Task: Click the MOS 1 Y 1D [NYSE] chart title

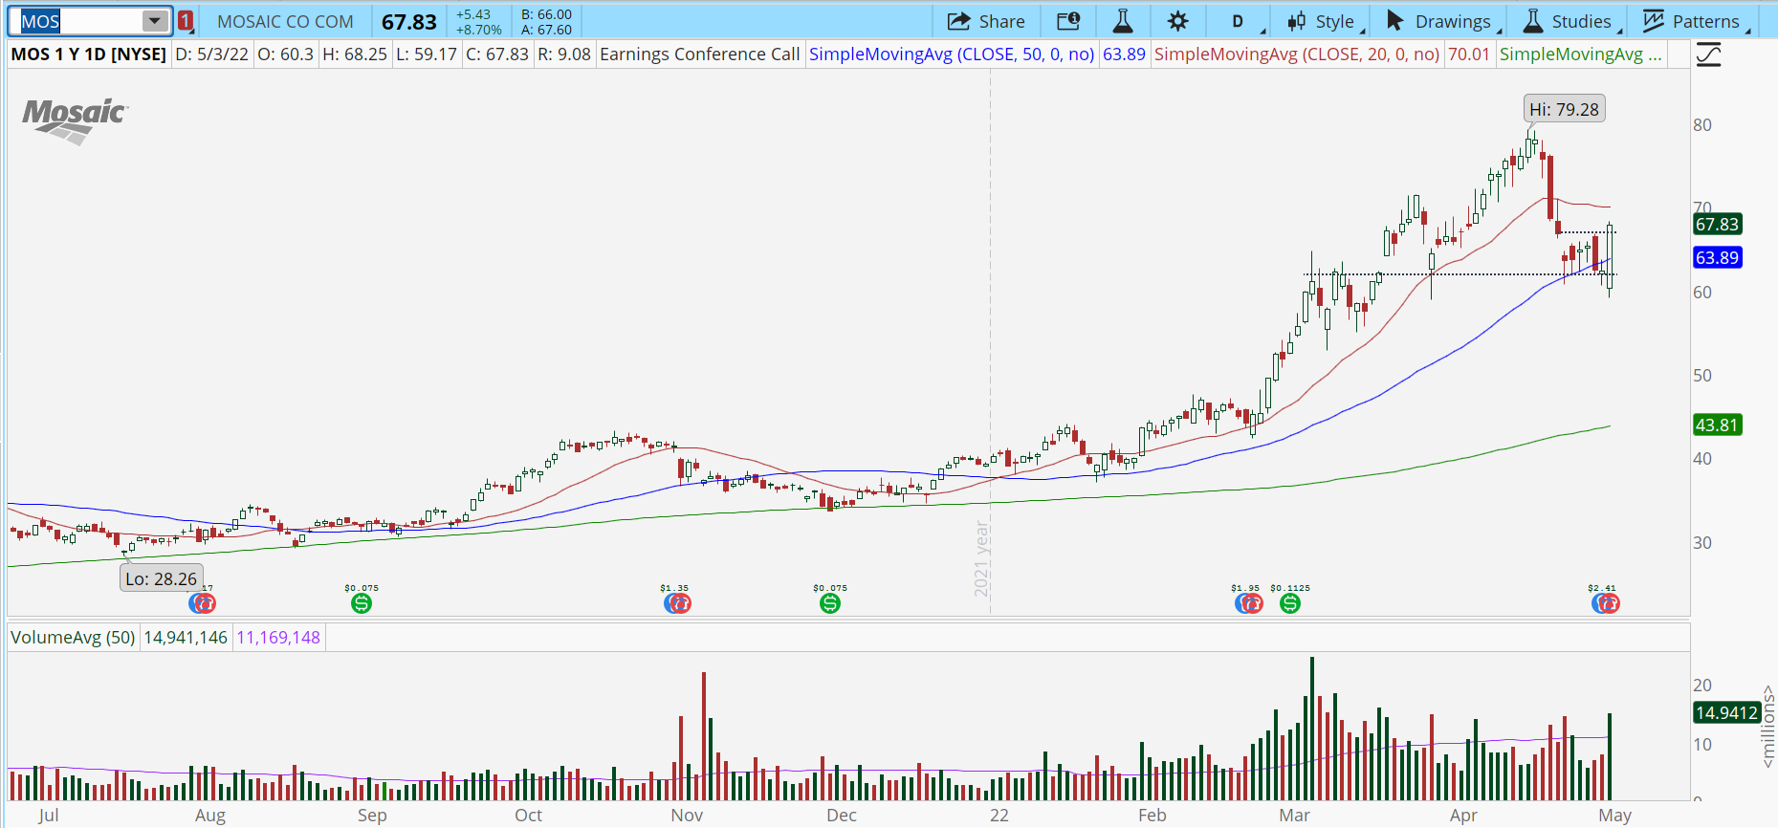Action: [x=89, y=54]
